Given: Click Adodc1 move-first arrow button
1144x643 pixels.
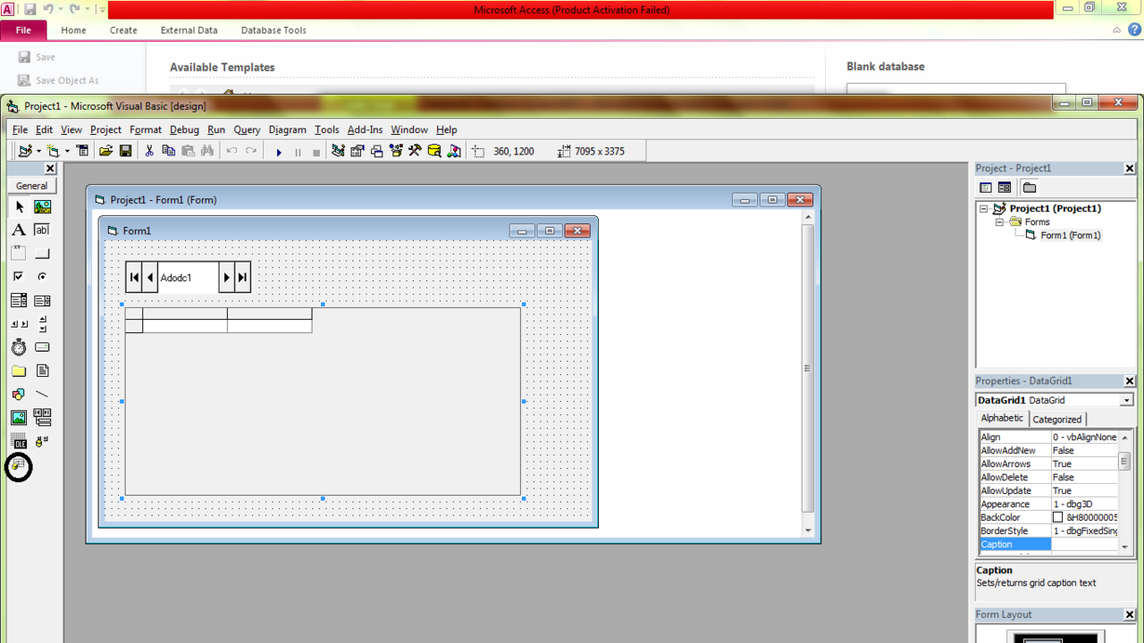Looking at the screenshot, I should [134, 278].
